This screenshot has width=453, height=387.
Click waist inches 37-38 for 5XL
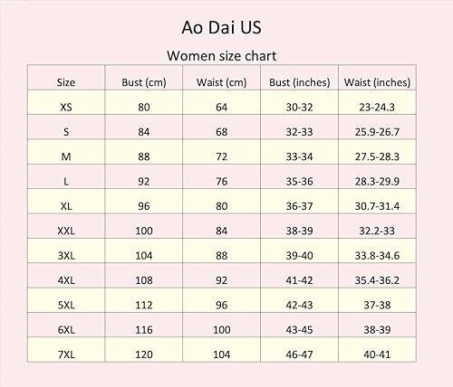pyautogui.click(x=377, y=305)
